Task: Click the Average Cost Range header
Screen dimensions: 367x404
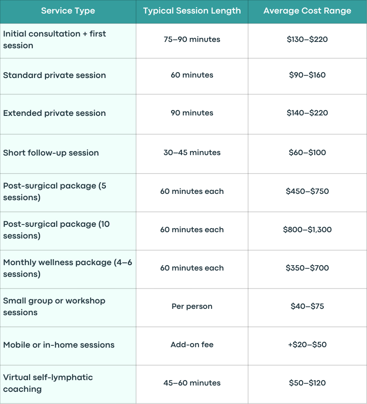Action: point(307,11)
